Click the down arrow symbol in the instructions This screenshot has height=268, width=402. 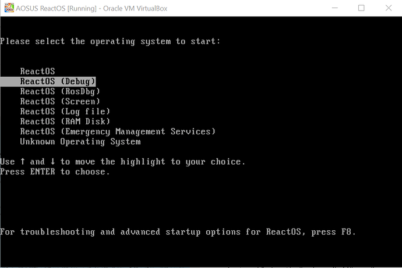(x=53, y=161)
